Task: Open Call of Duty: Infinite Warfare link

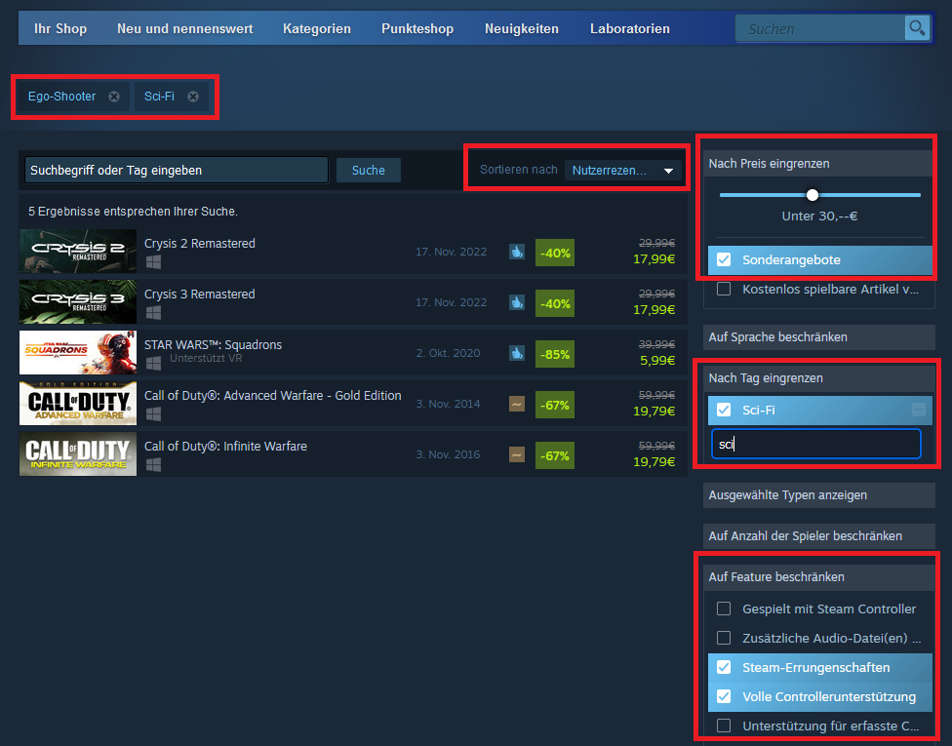Action: [x=225, y=447]
